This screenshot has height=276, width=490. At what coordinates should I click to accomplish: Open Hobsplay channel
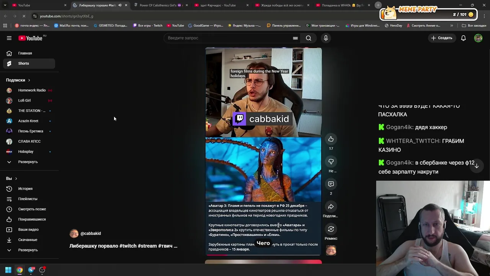pyautogui.click(x=29, y=151)
